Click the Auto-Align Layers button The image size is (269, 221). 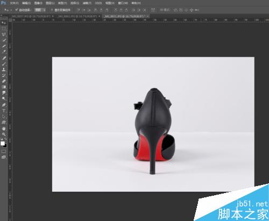coord(153,10)
